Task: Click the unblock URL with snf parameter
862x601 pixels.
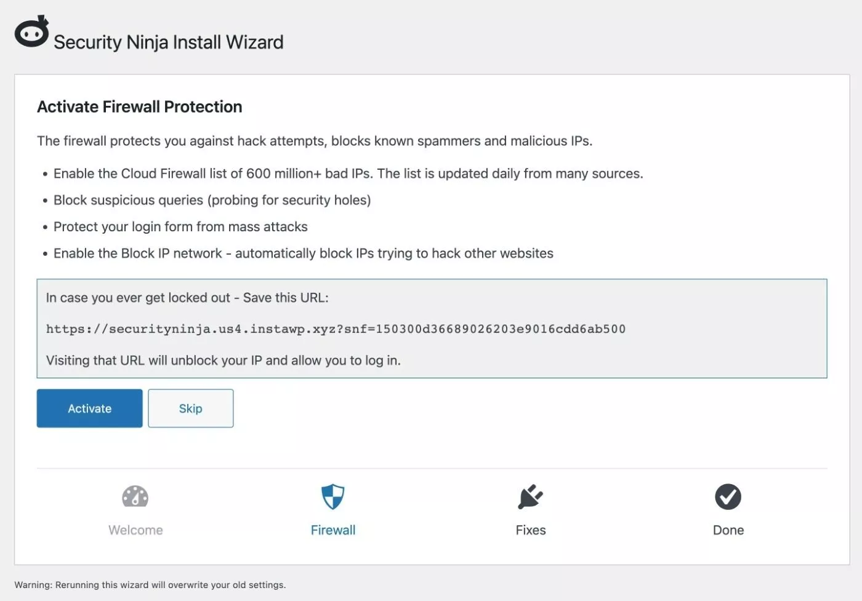Action: pos(336,329)
